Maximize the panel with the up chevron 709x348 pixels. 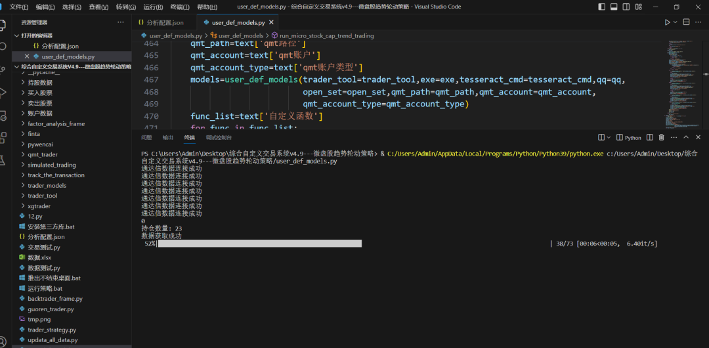[x=686, y=137]
